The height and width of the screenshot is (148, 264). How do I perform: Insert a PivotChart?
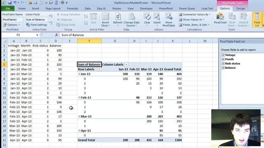point(220,18)
